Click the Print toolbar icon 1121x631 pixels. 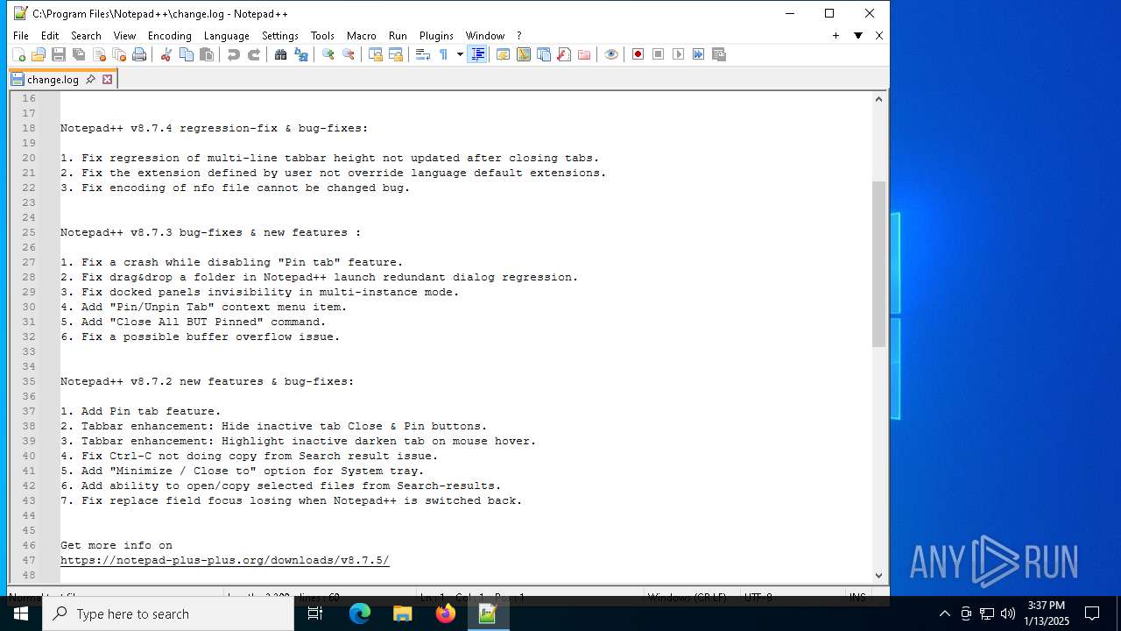(x=139, y=54)
